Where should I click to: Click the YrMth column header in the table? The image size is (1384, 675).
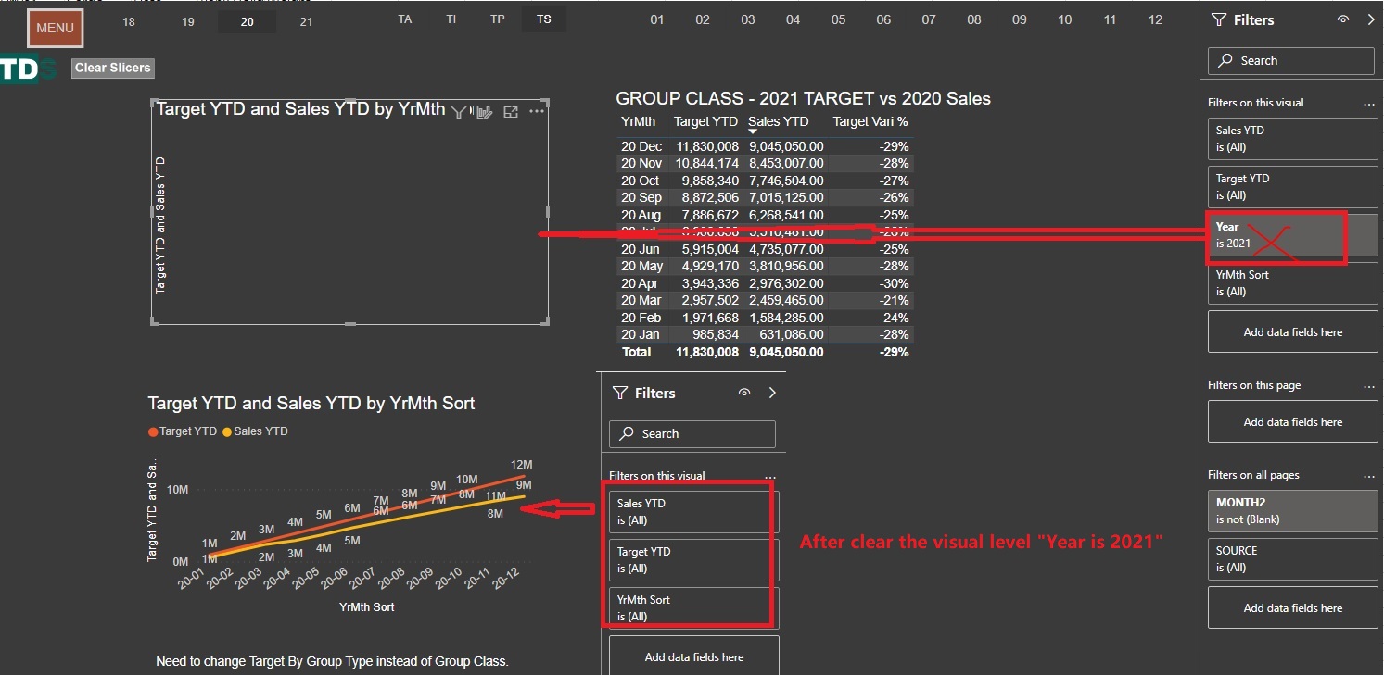click(639, 121)
